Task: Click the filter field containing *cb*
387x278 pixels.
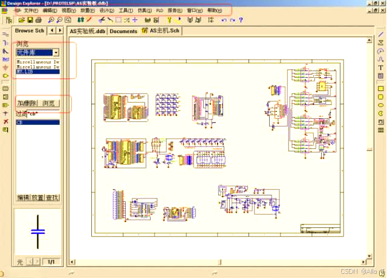Action: [43, 113]
